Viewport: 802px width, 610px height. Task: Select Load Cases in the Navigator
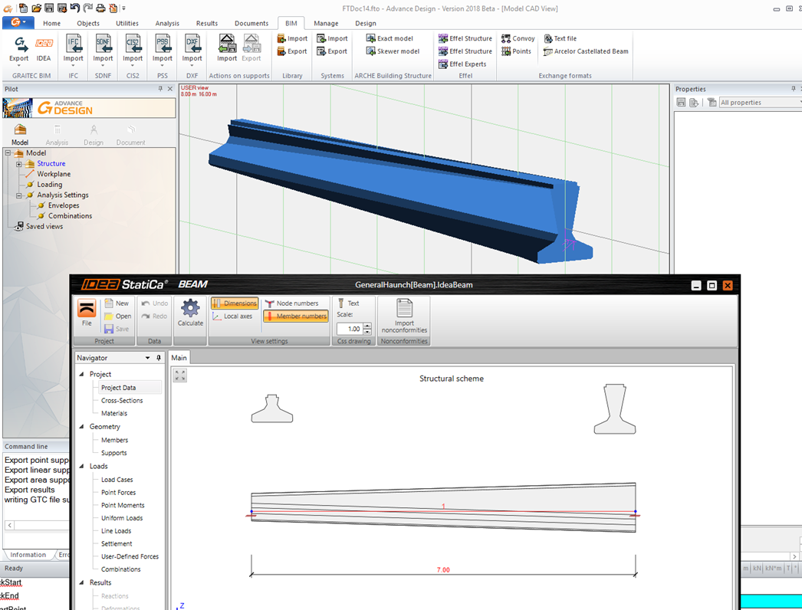[117, 480]
